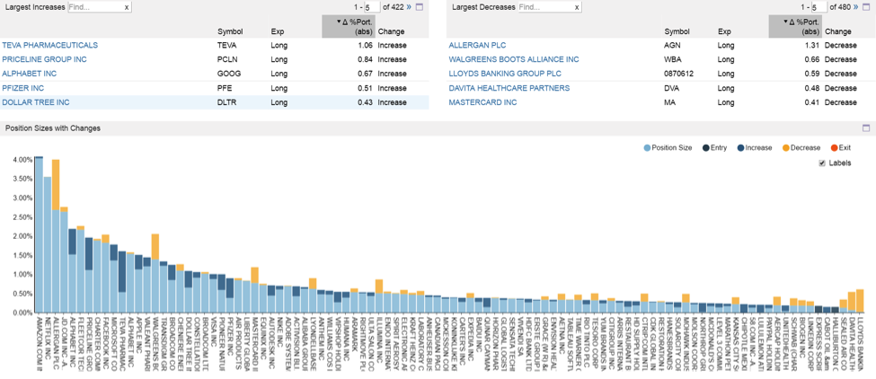Select the 0870612 symbol cell
The width and height of the screenshot is (876, 379).
pyautogui.click(x=679, y=74)
